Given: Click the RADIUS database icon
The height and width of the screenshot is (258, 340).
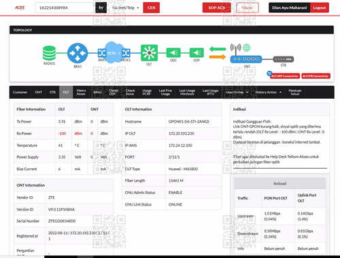Looking at the screenshot, I should [49, 53].
